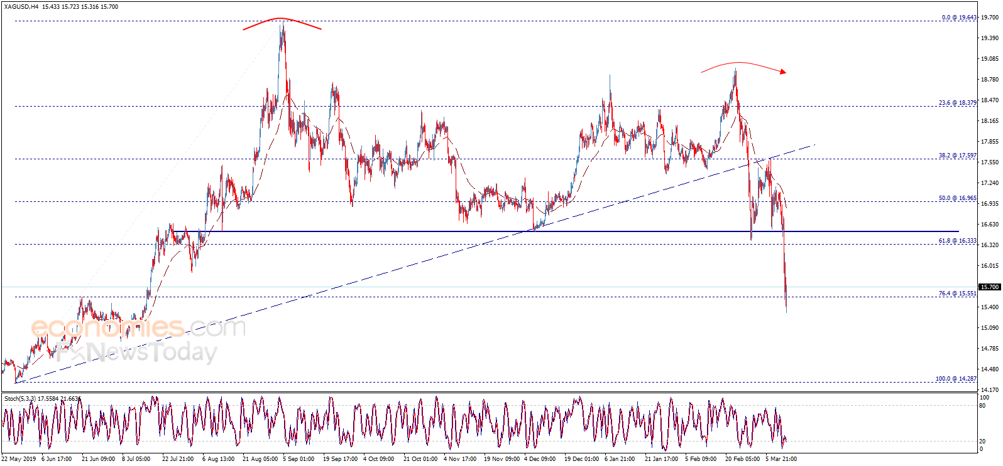Screen dimensions: 1003x466
Task: Select the 18.165 price axis value
Action: click(x=990, y=121)
